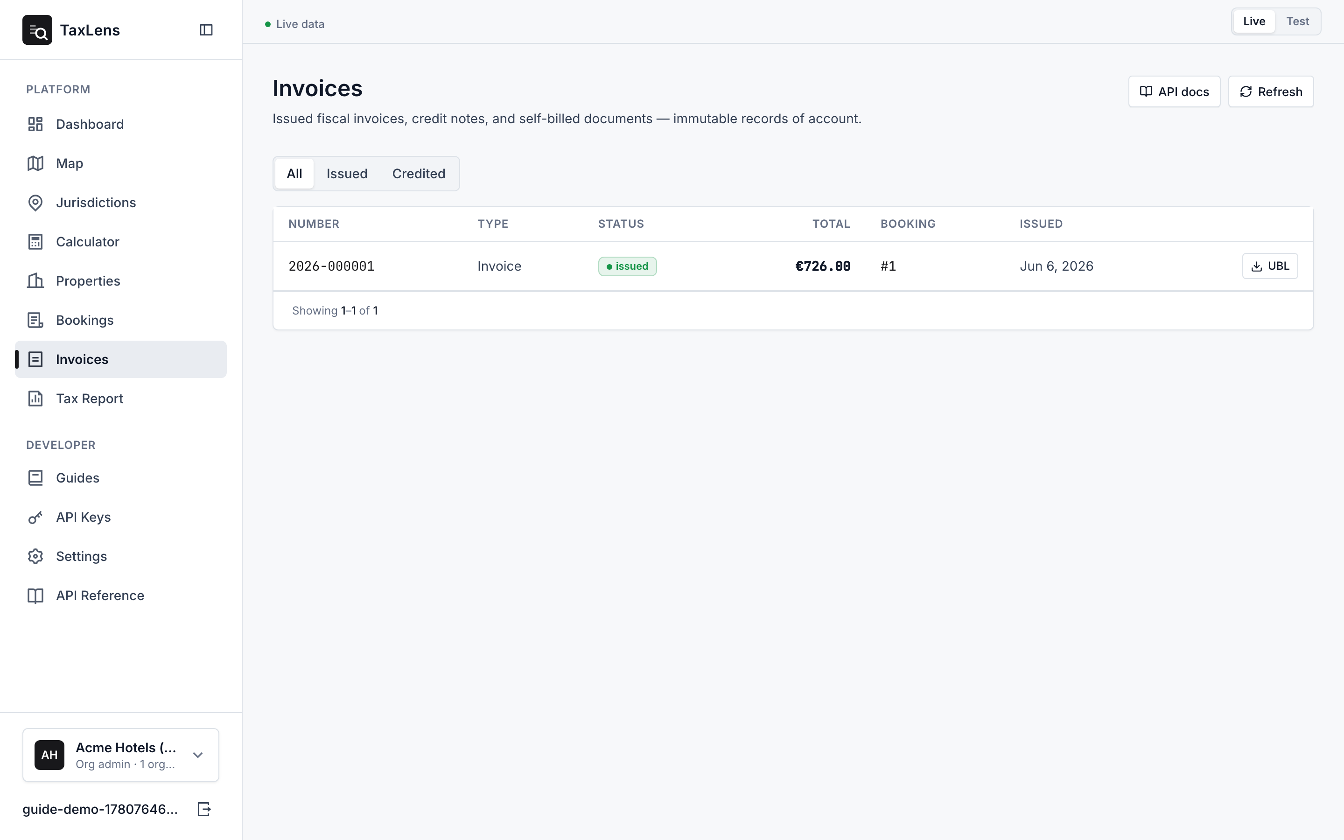The width and height of the screenshot is (1344, 840).
Task: Click the Jurisdictions pin icon
Action: 35,203
